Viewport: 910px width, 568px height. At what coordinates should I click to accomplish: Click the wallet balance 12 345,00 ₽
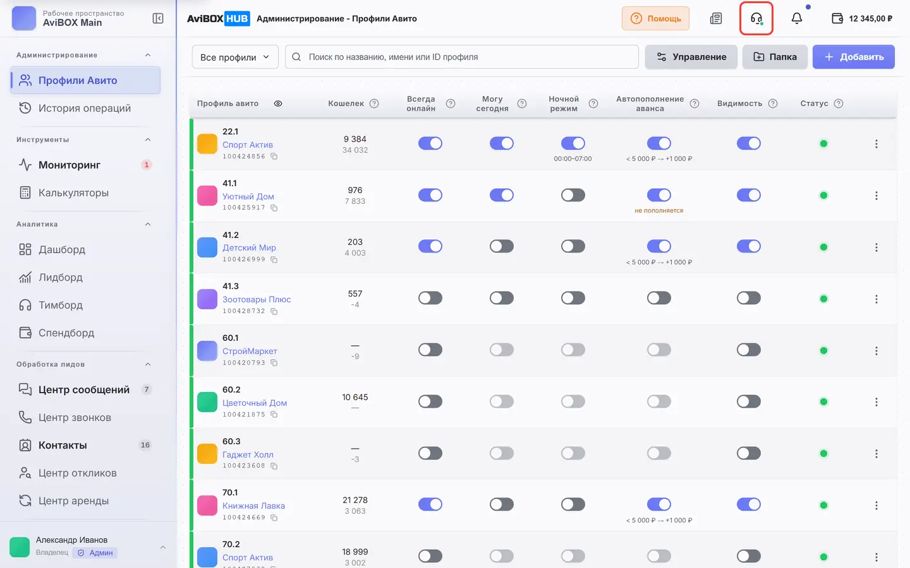coord(862,18)
